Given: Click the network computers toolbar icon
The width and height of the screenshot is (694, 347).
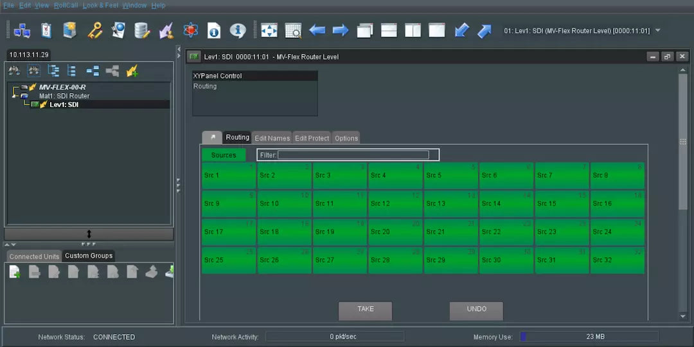Looking at the screenshot, I should (22, 31).
